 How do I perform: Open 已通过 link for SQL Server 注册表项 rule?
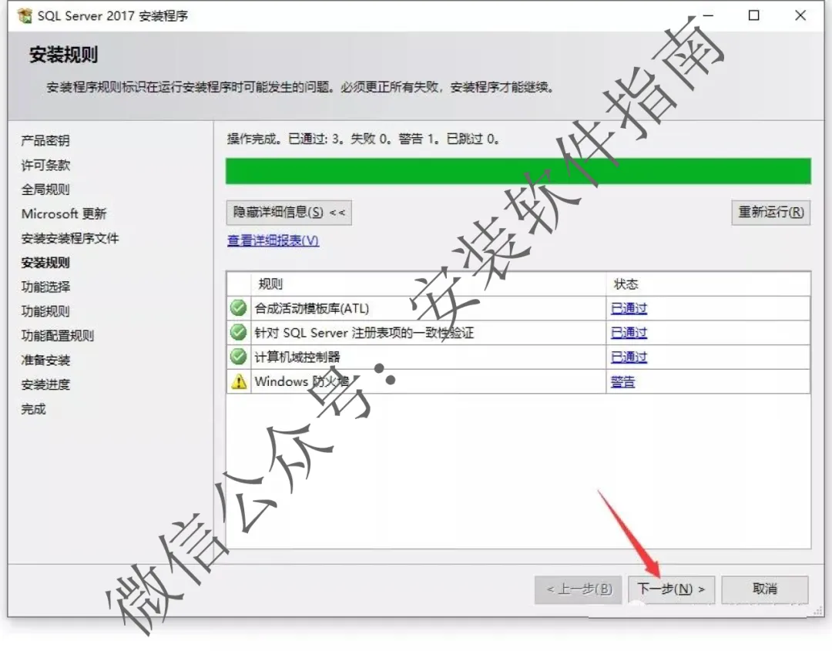pos(629,333)
